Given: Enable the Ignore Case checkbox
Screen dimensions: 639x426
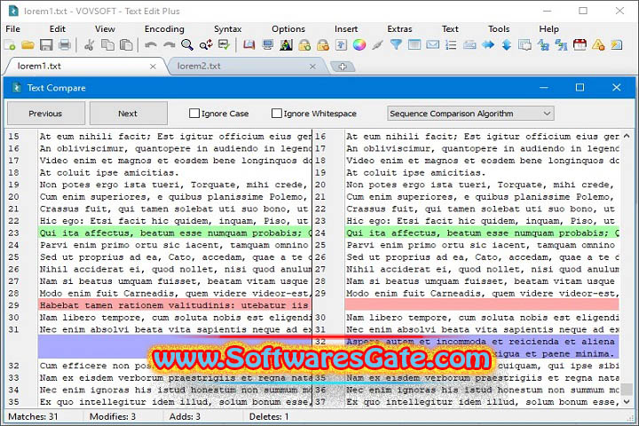Looking at the screenshot, I should [194, 114].
